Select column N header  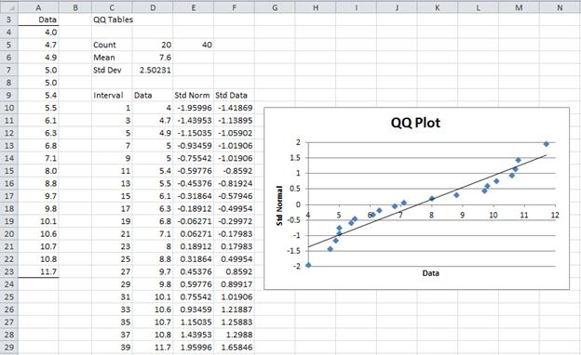pyautogui.click(x=560, y=7)
